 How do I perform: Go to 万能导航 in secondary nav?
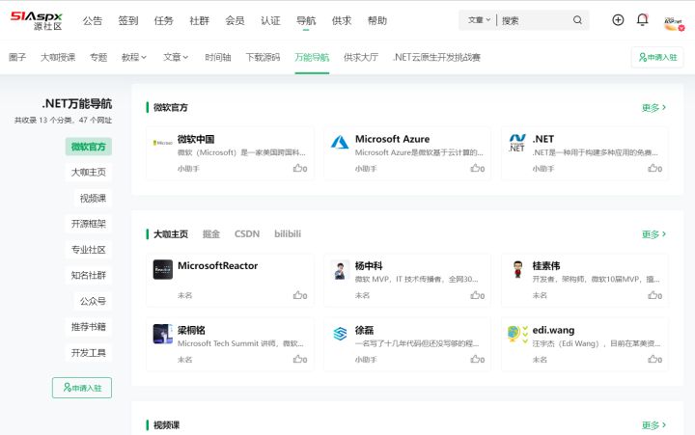(312, 57)
